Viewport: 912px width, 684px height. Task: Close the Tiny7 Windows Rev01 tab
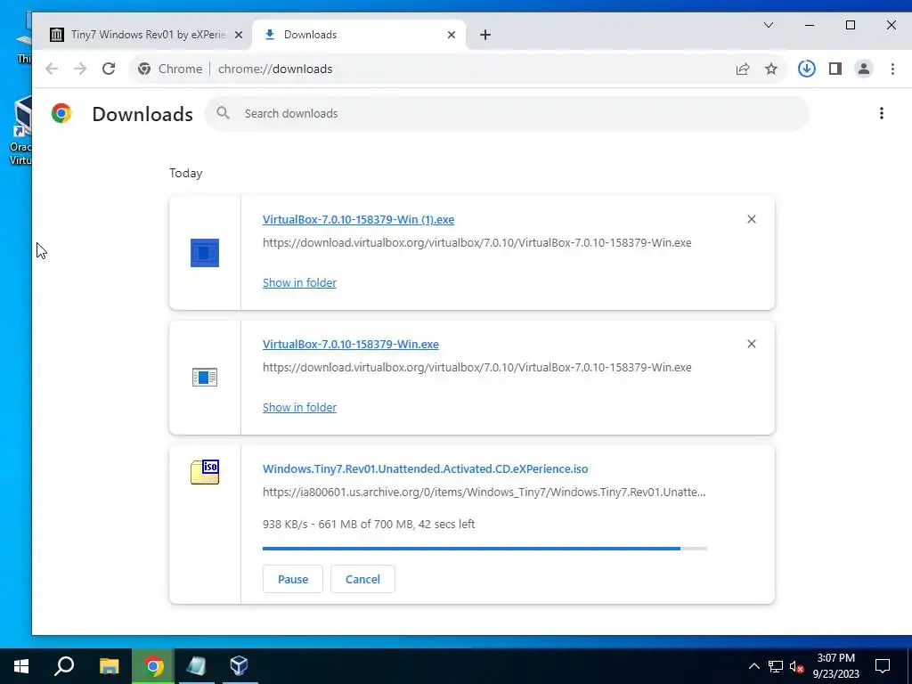(x=239, y=35)
